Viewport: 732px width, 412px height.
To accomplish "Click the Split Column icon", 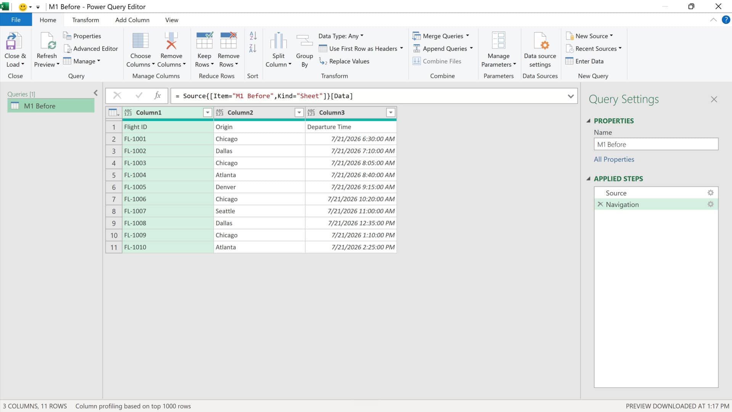I will pos(278,41).
